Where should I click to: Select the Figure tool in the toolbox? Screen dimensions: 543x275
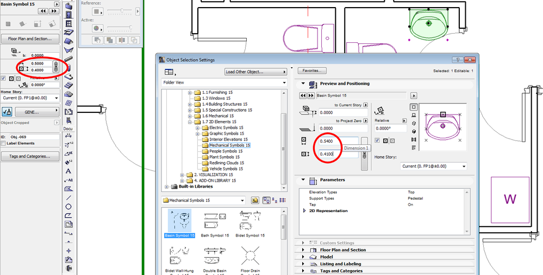(68, 260)
